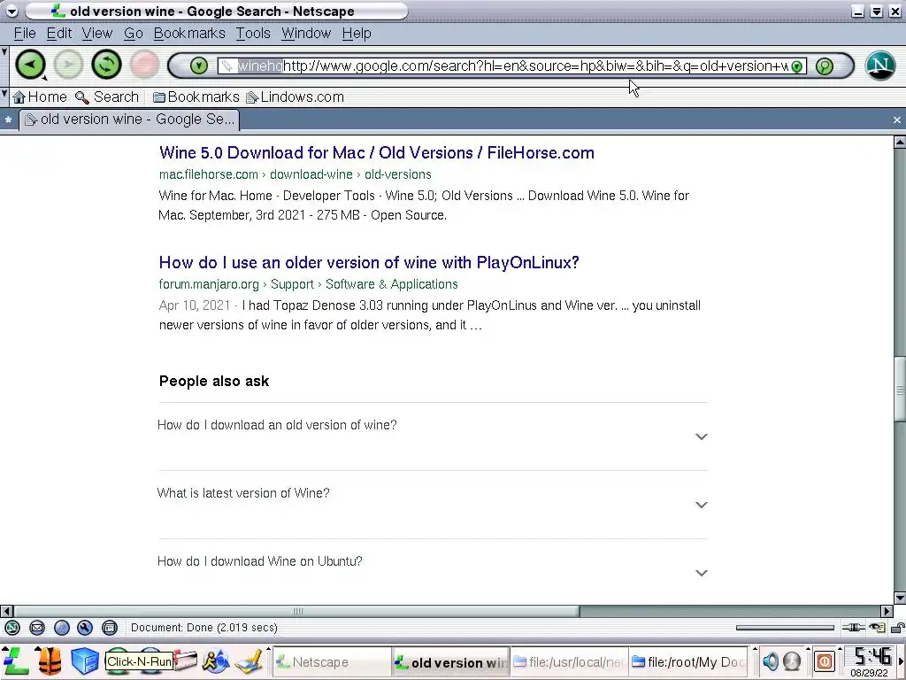Click 'People also ask' heading text
The height and width of the screenshot is (680, 906).
[x=214, y=381]
